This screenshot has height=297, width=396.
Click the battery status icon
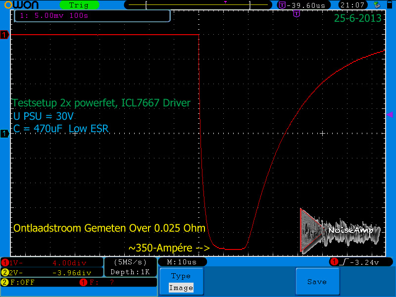click(x=390, y=5)
